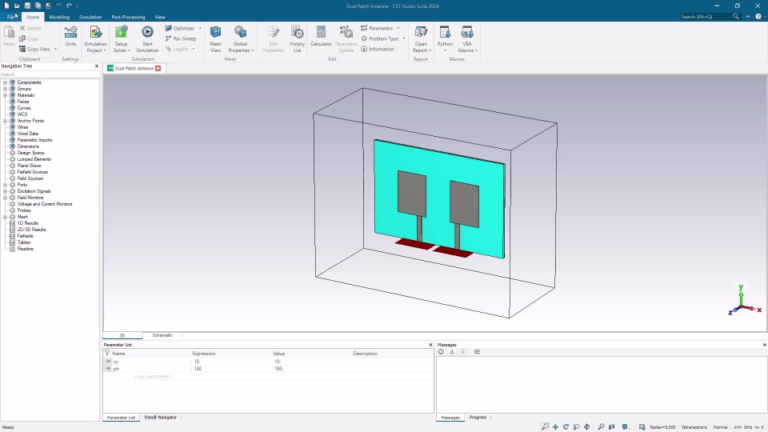Expand the Mesh tree node

click(x=5, y=217)
